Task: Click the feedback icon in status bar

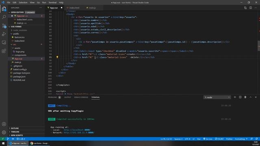Action: pos(251,139)
